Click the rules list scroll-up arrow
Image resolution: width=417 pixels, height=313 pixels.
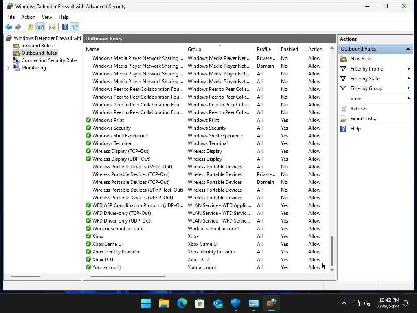tap(331, 48)
